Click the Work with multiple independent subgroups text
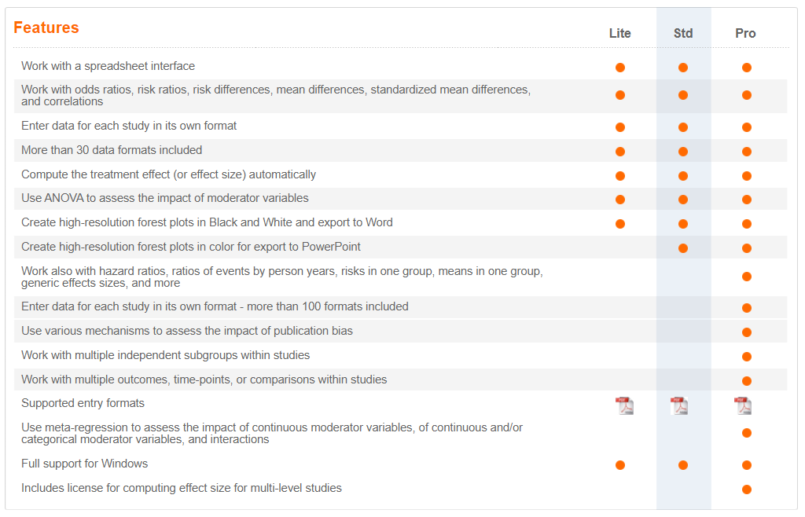 coord(165,355)
